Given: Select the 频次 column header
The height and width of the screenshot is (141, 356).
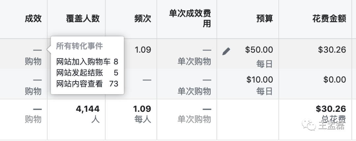Looking at the screenshot, I should pos(143,18).
